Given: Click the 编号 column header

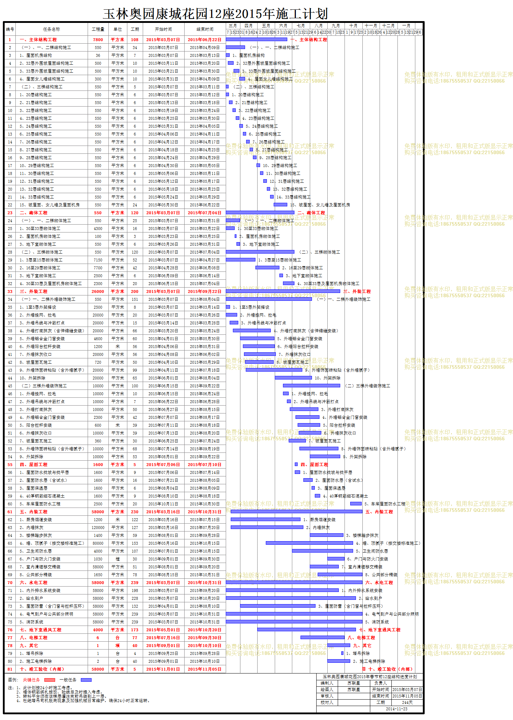Looking at the screenshot, I should click(10, 29).
